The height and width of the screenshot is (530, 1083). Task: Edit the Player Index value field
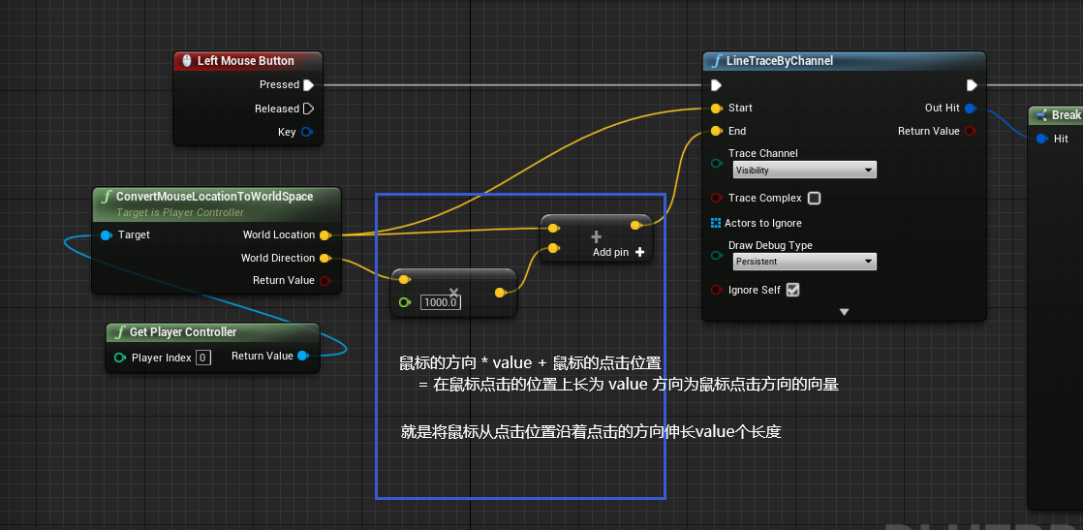pyautogui.click(x=203, y=358)
